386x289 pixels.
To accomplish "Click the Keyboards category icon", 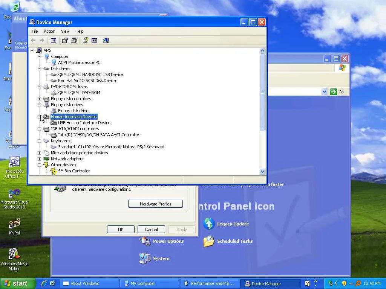I will [46, 141].
